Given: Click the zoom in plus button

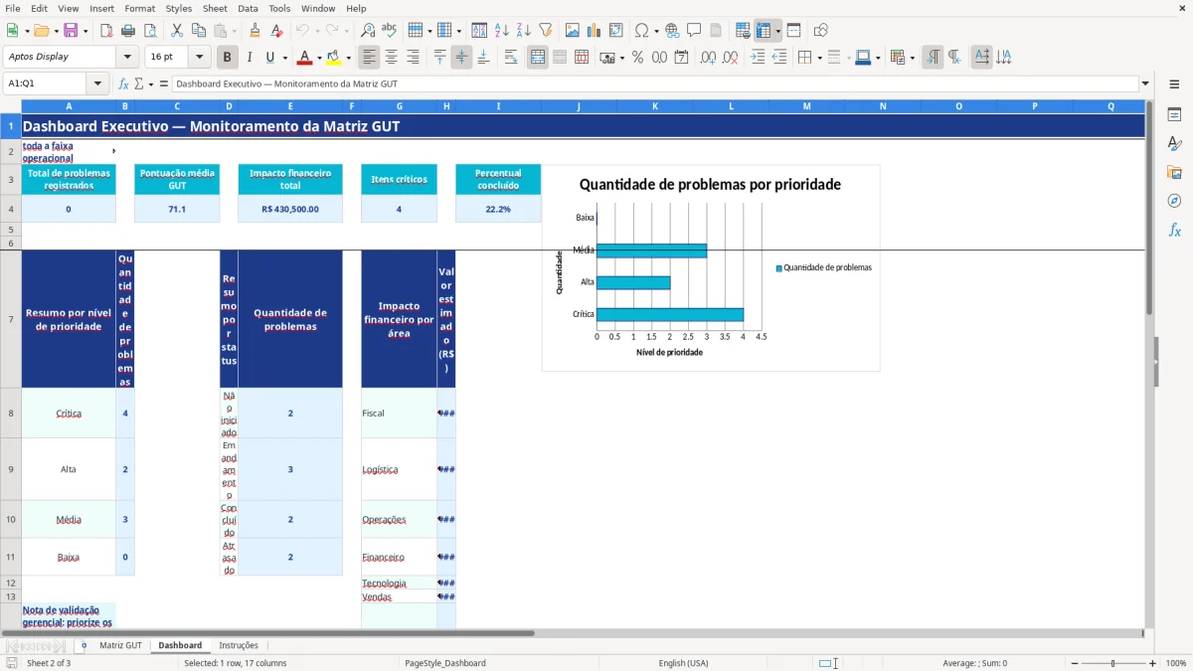Looking at the screenshot, I should 1153,663.
